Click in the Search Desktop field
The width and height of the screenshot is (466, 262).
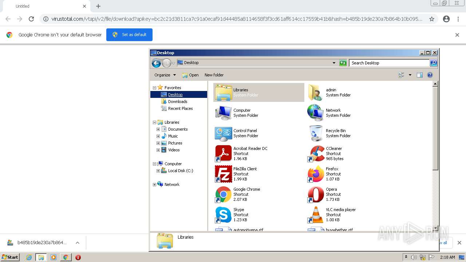[389, 63]
